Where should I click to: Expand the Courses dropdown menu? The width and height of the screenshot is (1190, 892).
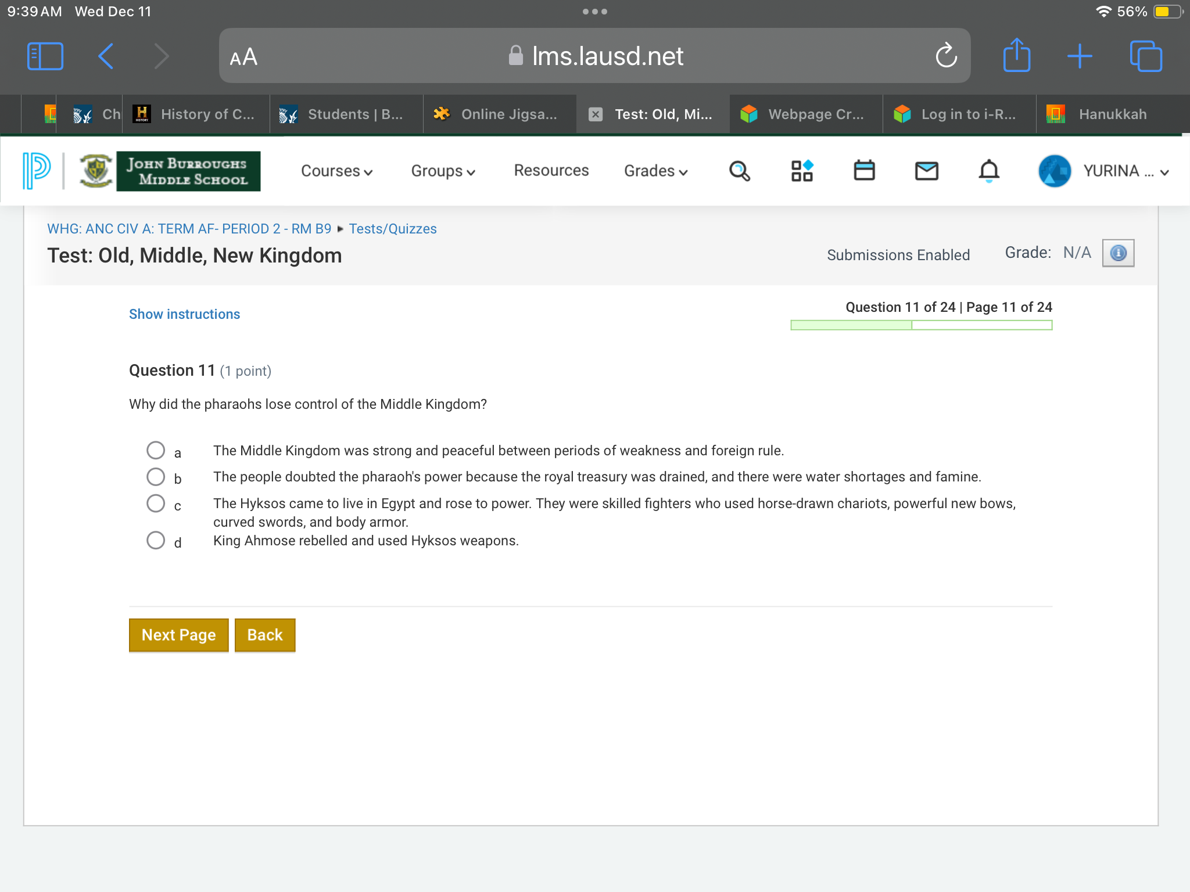tap(336, 171)
